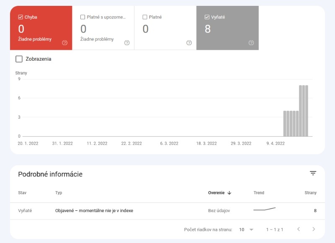Go to next page arrow
335x243 pixels.
click(x=314, y=229)
